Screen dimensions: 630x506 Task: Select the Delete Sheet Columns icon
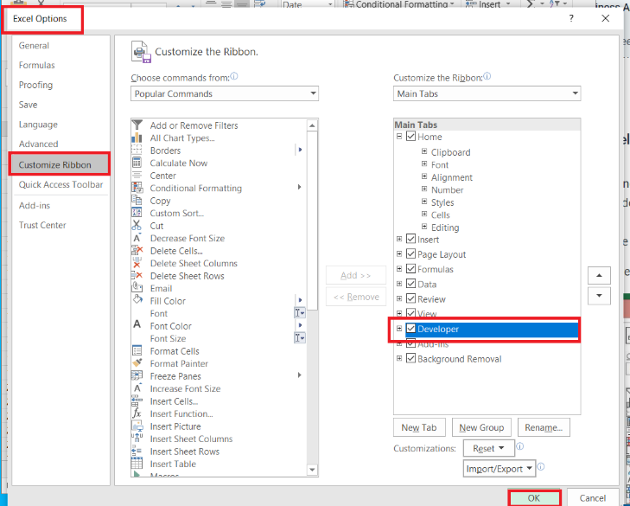137,264
